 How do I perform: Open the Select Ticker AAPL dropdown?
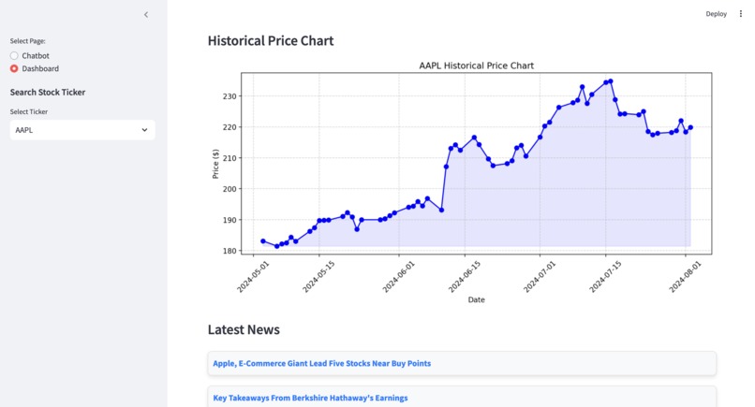(82, 130)
